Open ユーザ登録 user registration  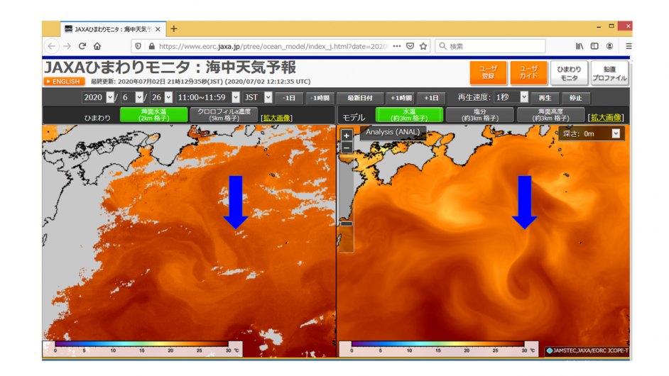coord(488,72)
